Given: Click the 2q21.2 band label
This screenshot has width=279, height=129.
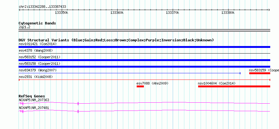Looking at the screenshot, I should 24,27.
